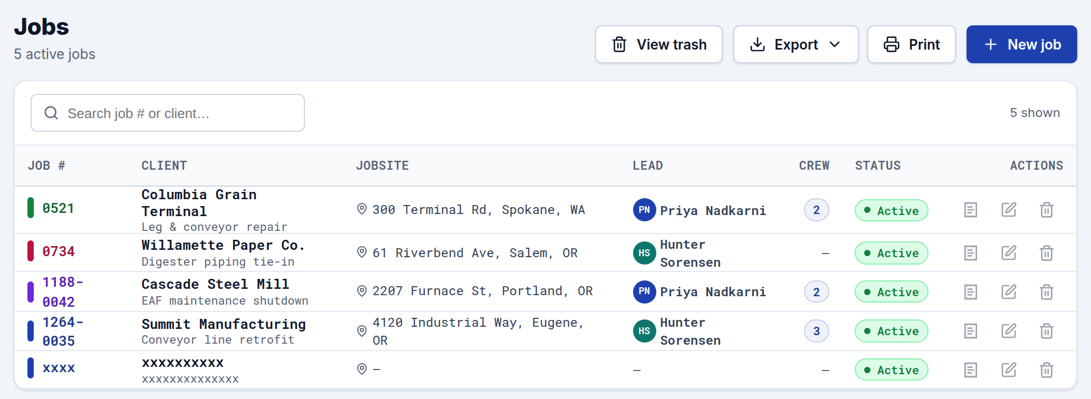Viewport: 1091px width, 399px height.
Task: Click Digester piping tie-in description
Action: point(218,262)
